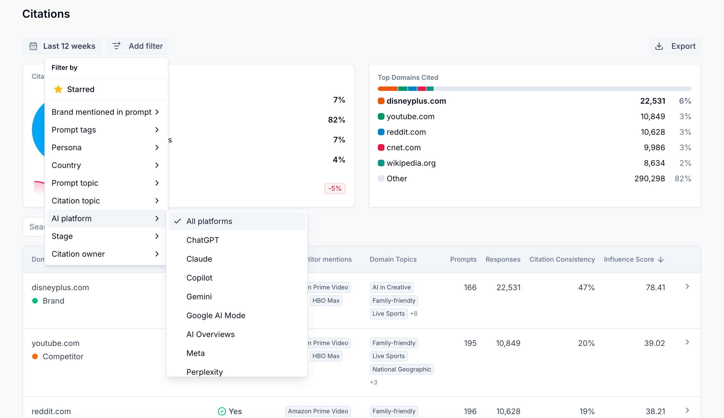Click the National Geographic topic tag
The height and width of the screenshot is (418, 724).
coord(401,369)
